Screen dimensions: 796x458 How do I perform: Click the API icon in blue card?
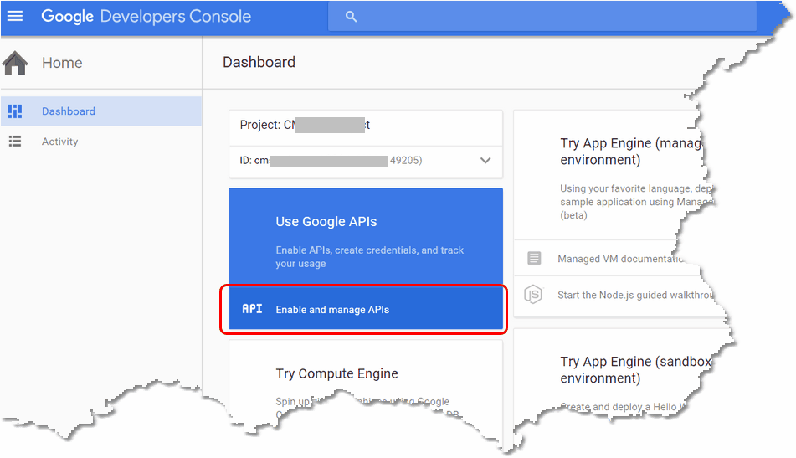coord(252,309)
